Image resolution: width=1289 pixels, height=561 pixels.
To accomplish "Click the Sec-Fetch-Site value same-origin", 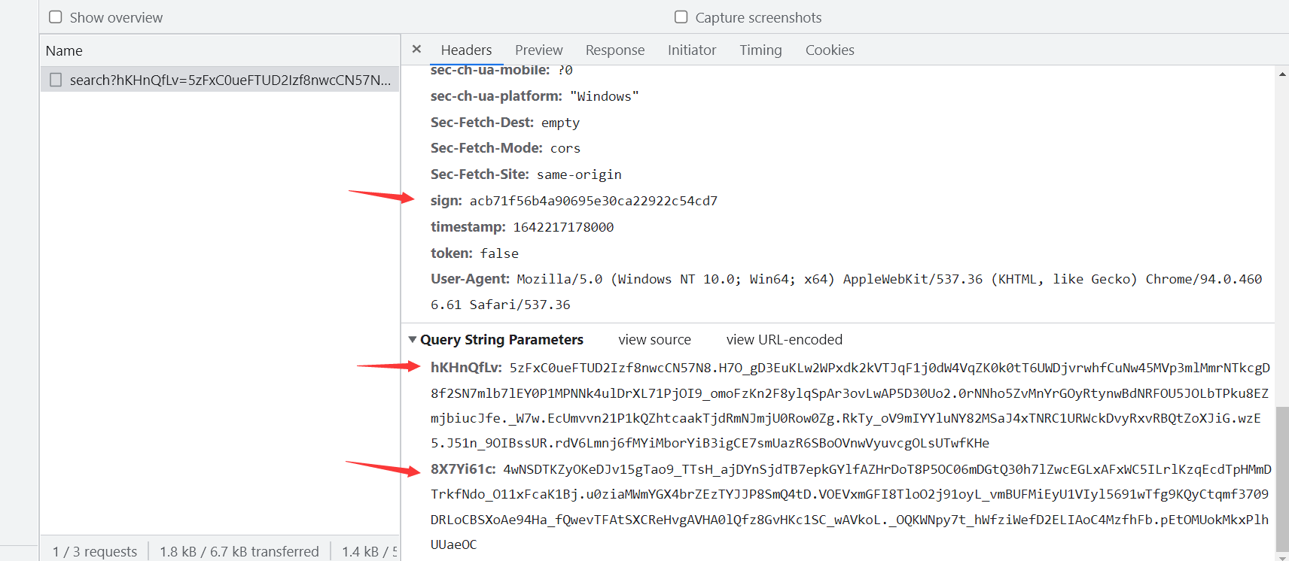I will click(579, 174).
